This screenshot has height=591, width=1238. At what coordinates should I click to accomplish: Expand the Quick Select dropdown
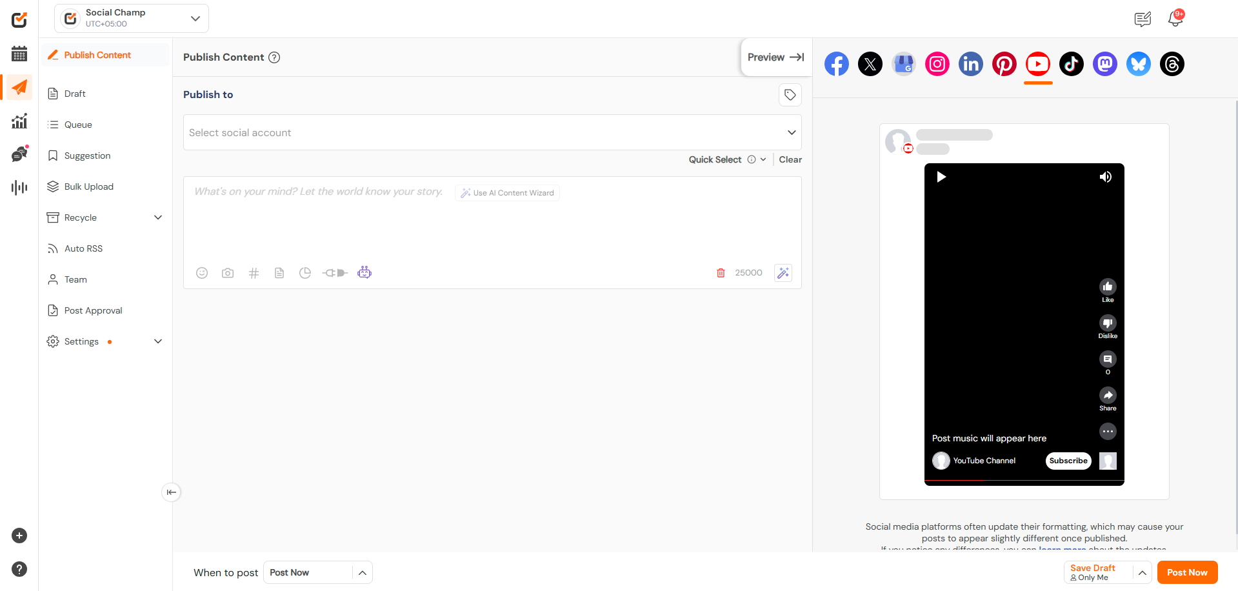763,159
